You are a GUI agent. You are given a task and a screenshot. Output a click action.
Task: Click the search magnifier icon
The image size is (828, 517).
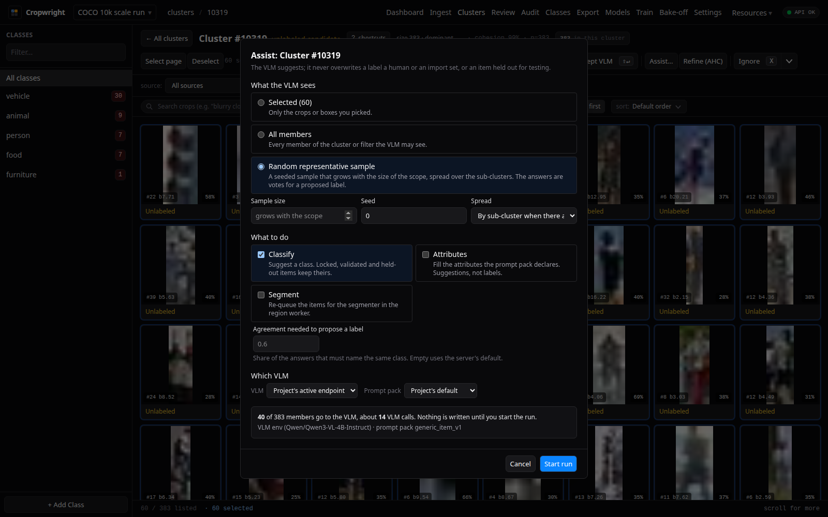[149, 107]
